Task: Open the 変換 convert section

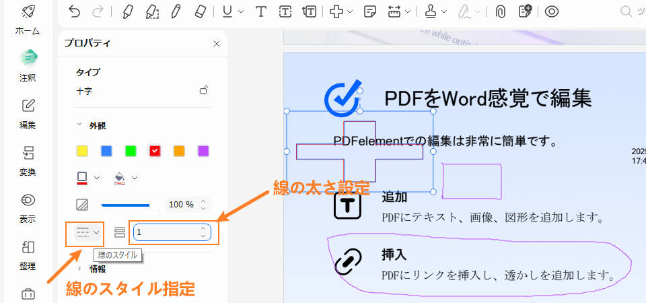Action: [x=28, y=159]
